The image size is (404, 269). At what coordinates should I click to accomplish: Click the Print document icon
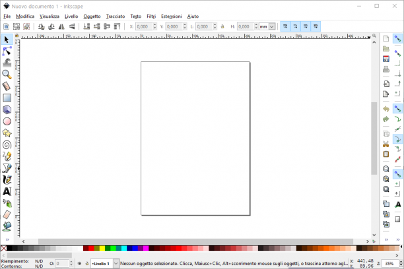coord(386,69)
